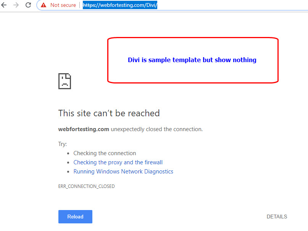308x231 pixels.
Task: Click the "This site can't be reached" heading
Action: click(109, 113)
